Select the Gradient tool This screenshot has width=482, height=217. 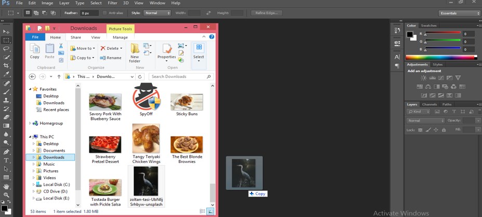6,126
